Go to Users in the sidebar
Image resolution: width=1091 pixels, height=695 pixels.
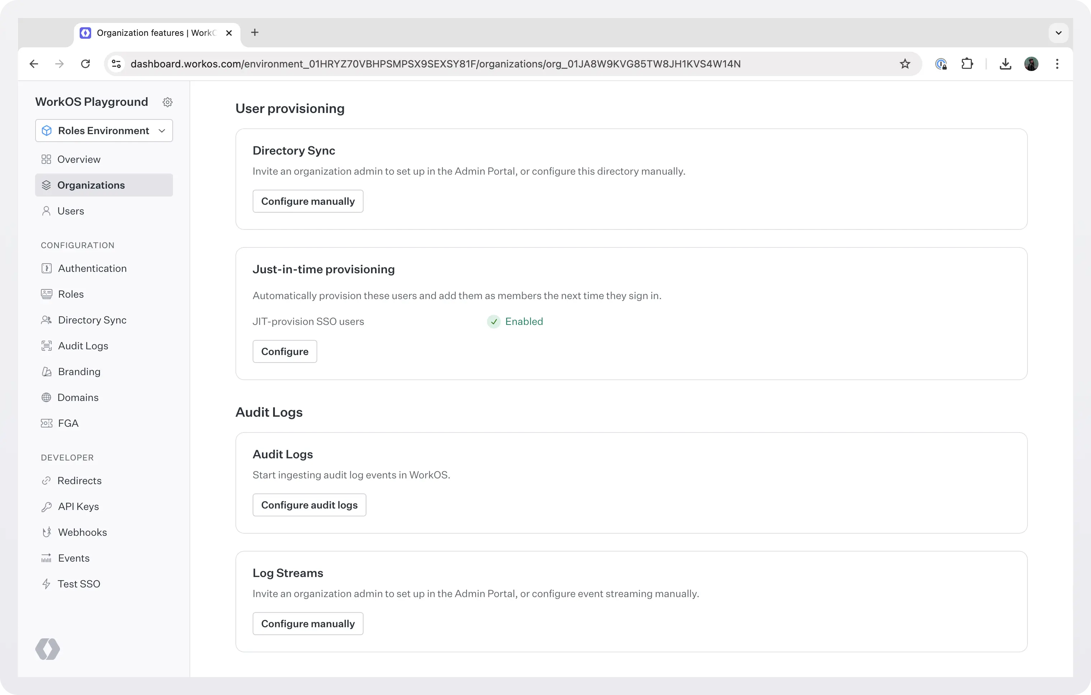click(104, 211)
